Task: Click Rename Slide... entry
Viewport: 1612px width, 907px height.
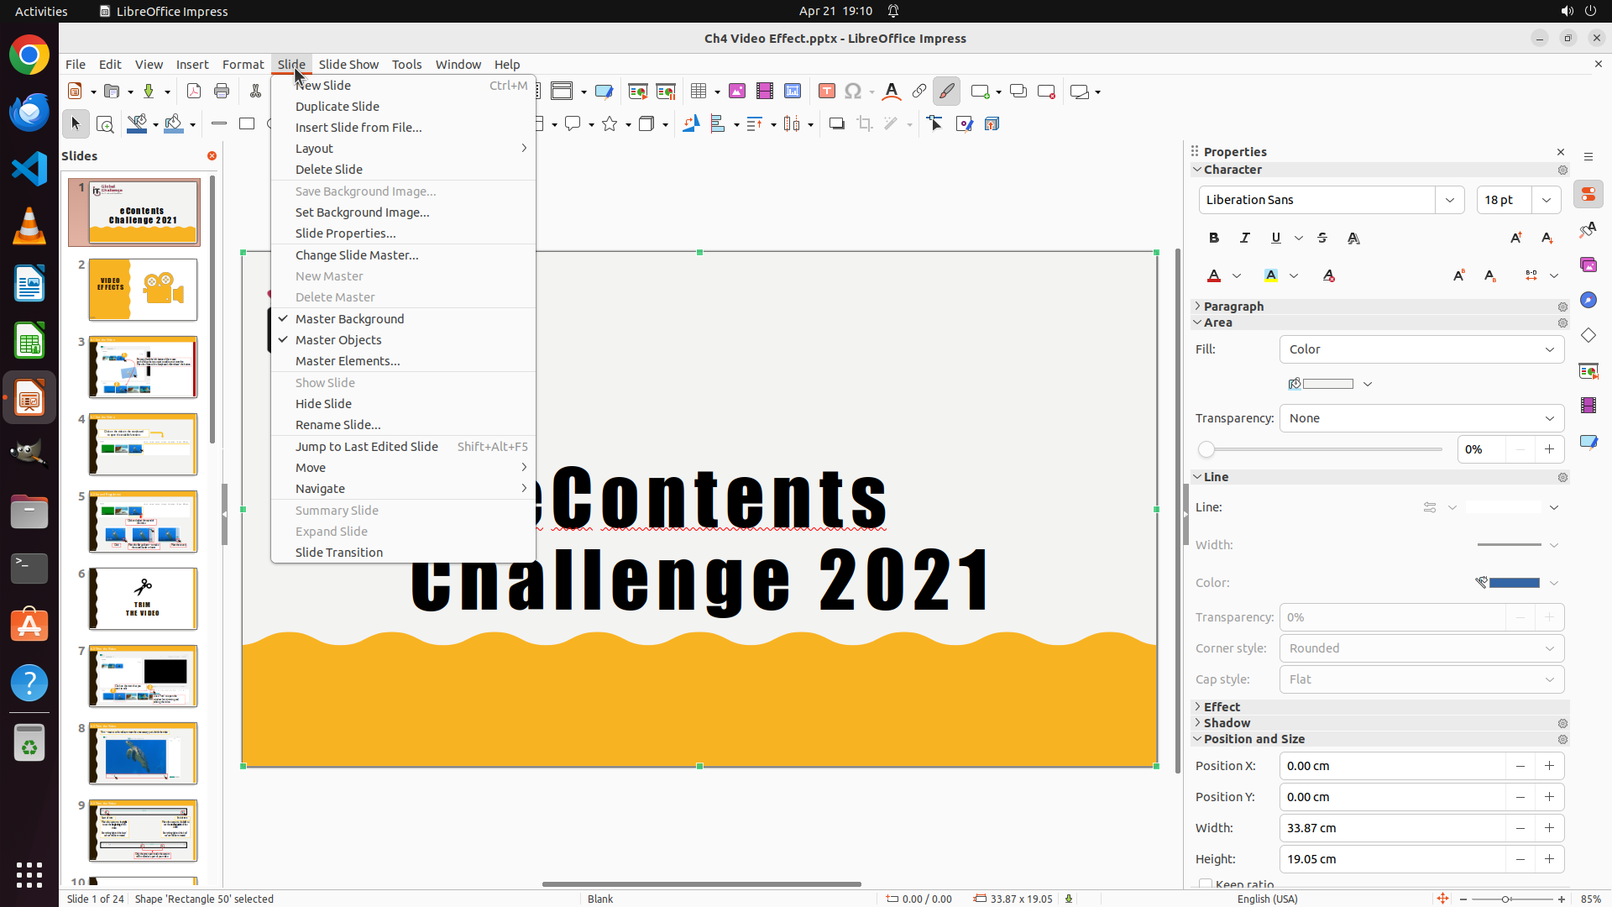Action: click(x=338, y=425)
